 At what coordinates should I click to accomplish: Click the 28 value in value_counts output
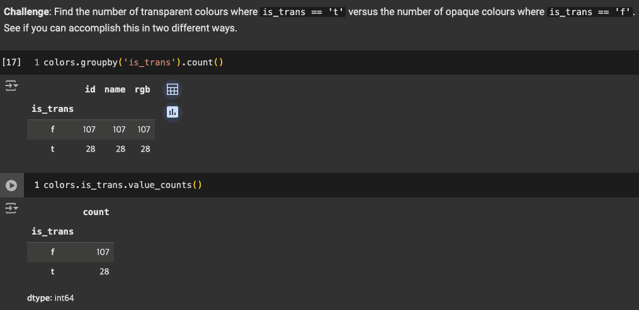(x=105, y=272)
